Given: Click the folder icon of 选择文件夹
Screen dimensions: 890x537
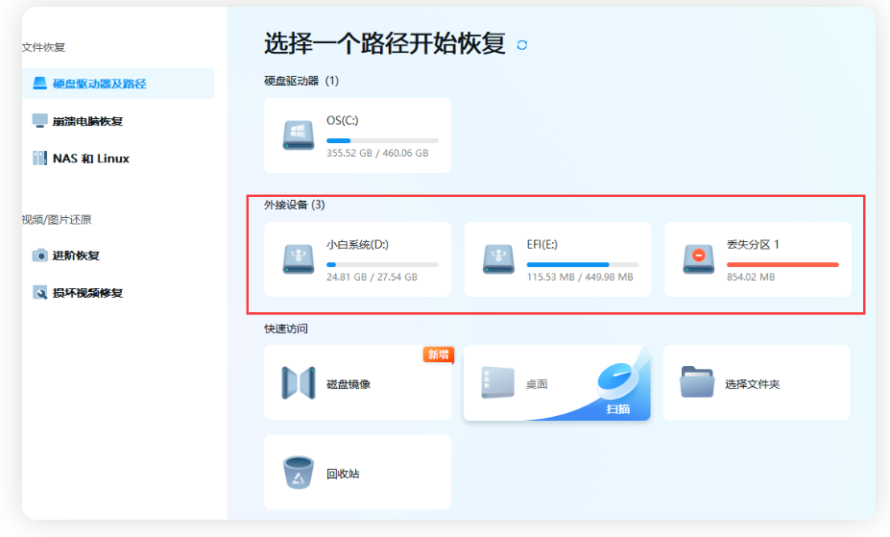Looking at the screenshot, I should [x=697, y=382].
